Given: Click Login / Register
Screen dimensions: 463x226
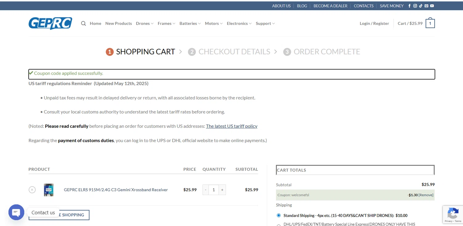Looking at the screenshot, I should (374, 23).
